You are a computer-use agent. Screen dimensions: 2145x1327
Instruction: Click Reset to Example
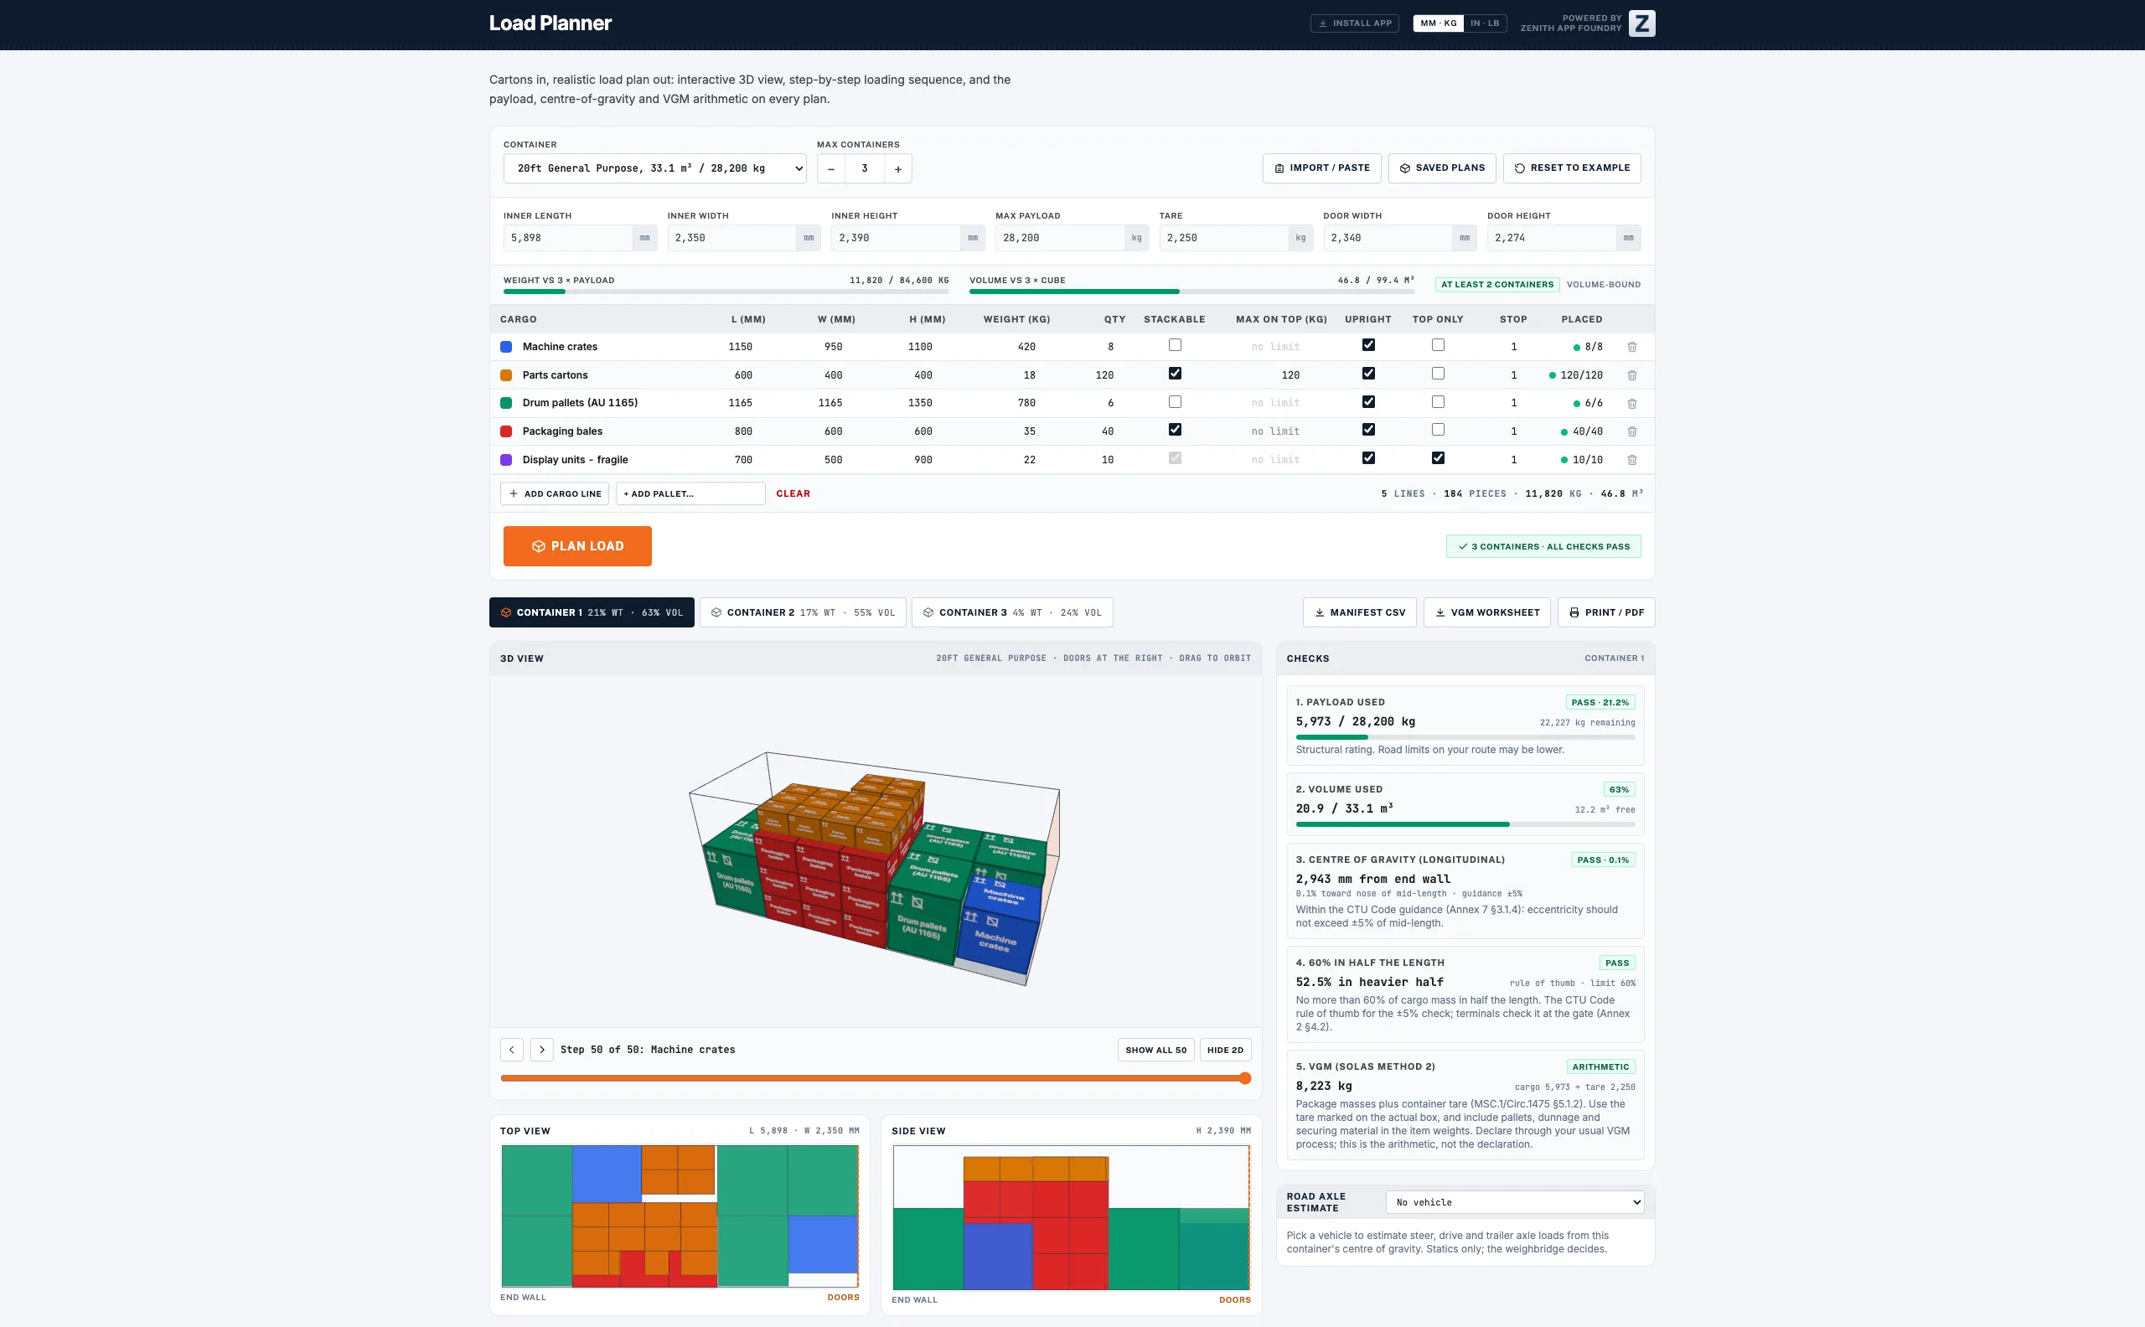pyautogui.click(x=1572, y=168)
